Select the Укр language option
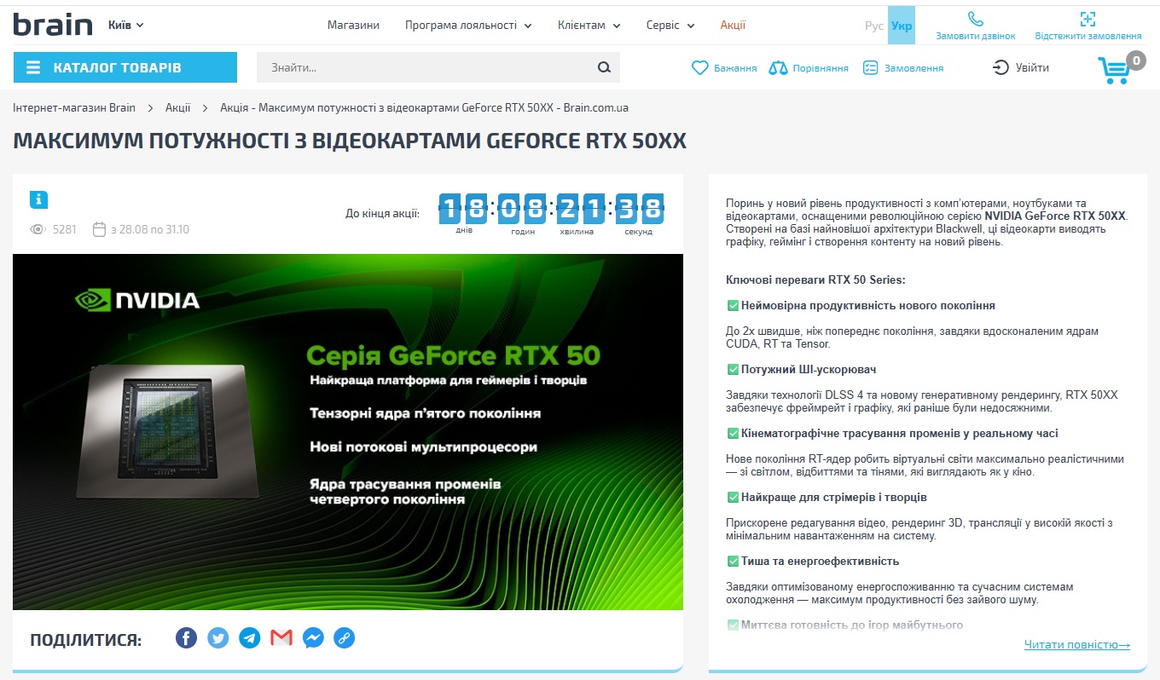The height and width of the screenshot is (680, 1160). point(901,26)
